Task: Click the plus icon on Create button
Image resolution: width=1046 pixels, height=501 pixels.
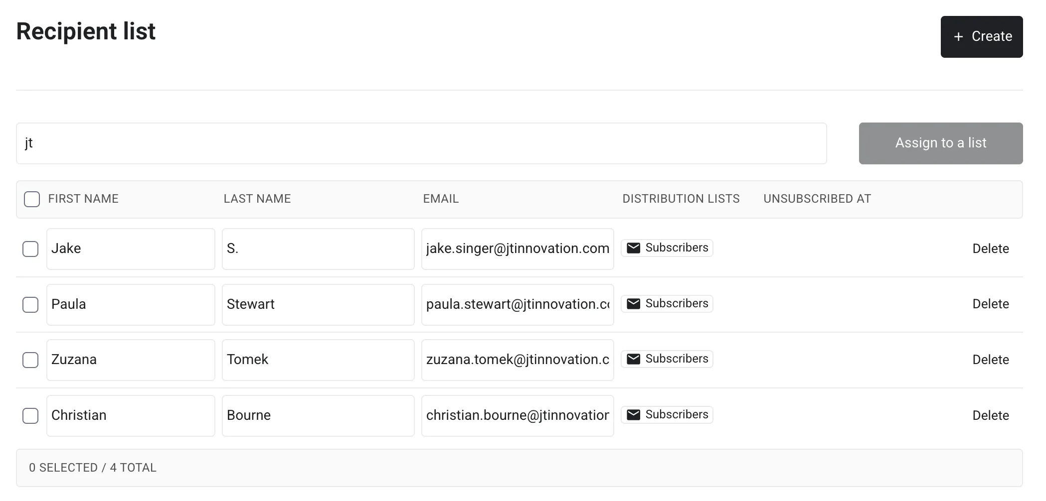Action: (x=958, y=37)
